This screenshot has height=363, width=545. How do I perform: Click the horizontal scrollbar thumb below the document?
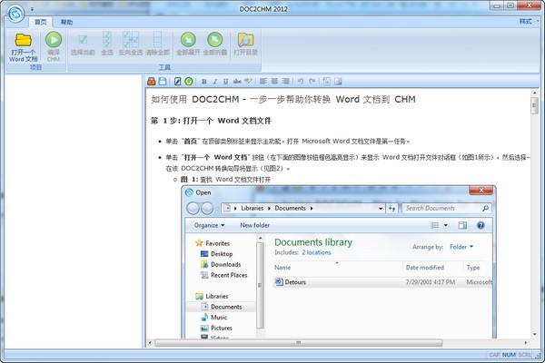click(299, 343)
